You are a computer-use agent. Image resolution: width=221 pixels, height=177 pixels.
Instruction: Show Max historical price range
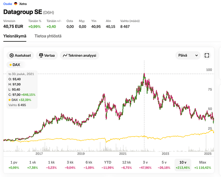click(203, 165)
